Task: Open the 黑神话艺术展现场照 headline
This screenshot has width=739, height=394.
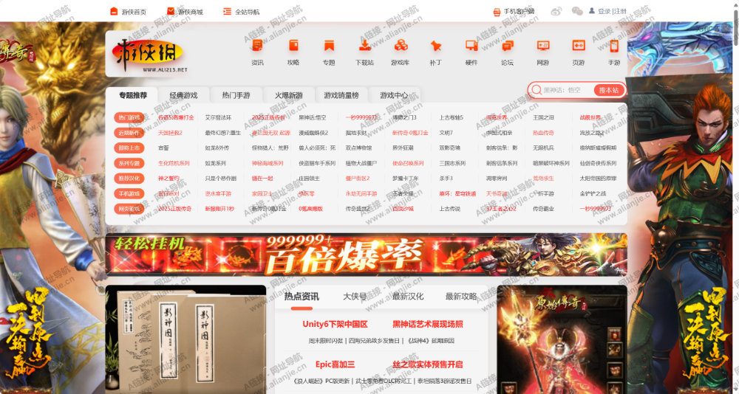Action: pyautogui.click(x=428, y=325)
